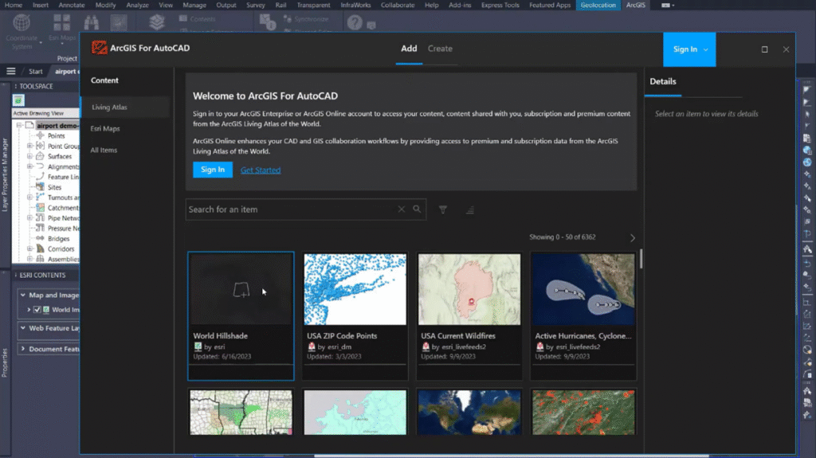
Task: Expand the Document Feature section
Action: [23, 349]
